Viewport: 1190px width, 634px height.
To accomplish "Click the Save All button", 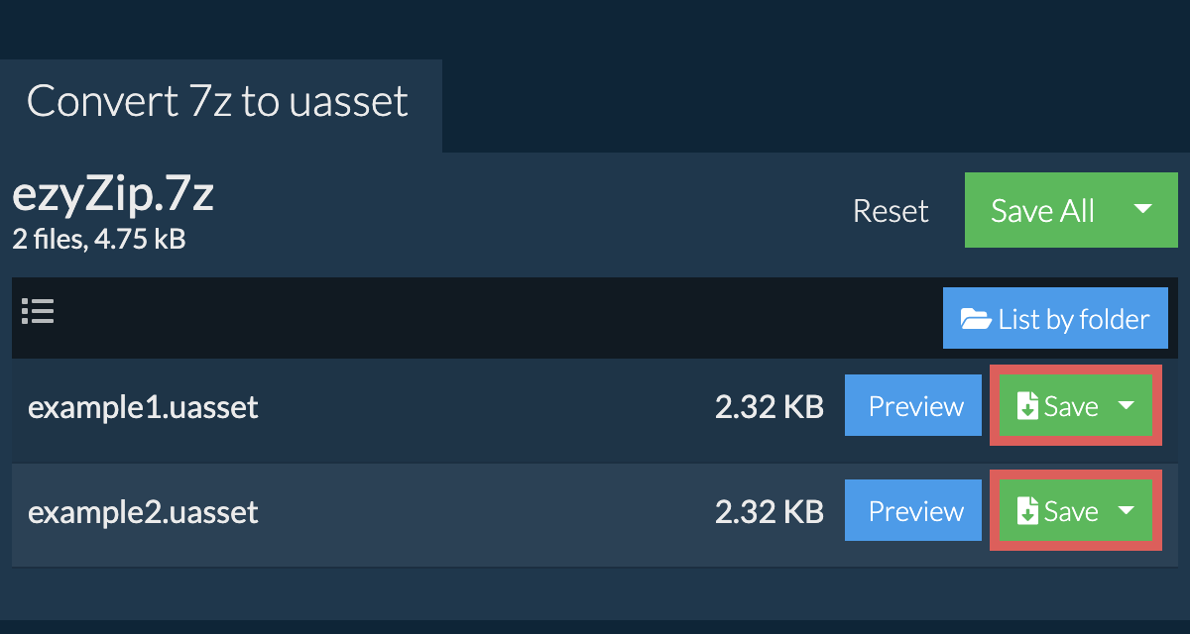I will point(1042,211).
